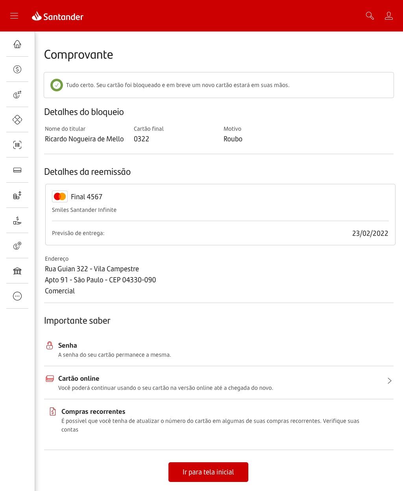The image size is (403, 491).
Task: Click the Importante saber heading
Action: [x=77, y=321]
